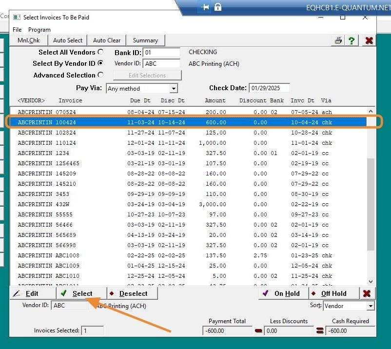
Task: Click the red X icon beside Off Hold
Action: [367, 293]
